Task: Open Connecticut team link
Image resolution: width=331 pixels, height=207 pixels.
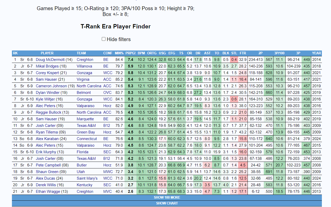Action: coord(87,139)
